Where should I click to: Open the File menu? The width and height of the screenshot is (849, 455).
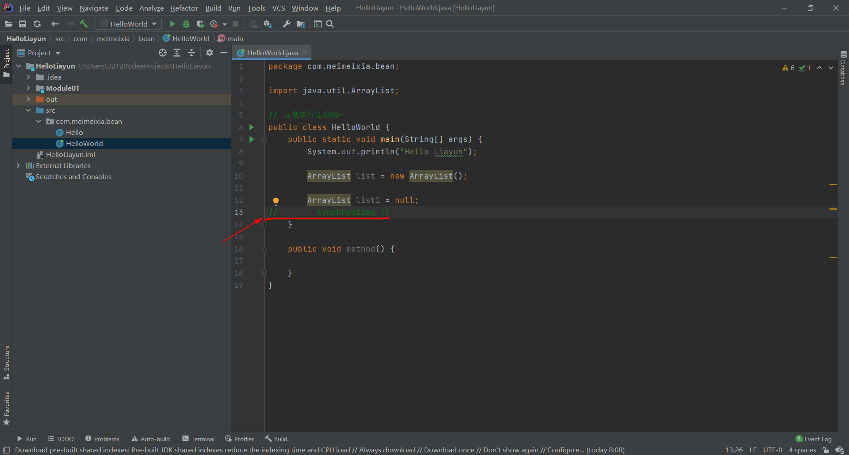(25, 8)
